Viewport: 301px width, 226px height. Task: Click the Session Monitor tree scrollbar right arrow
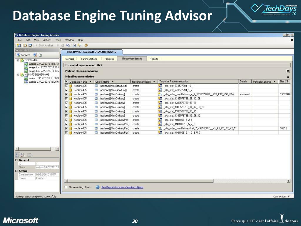pos(57,149)
